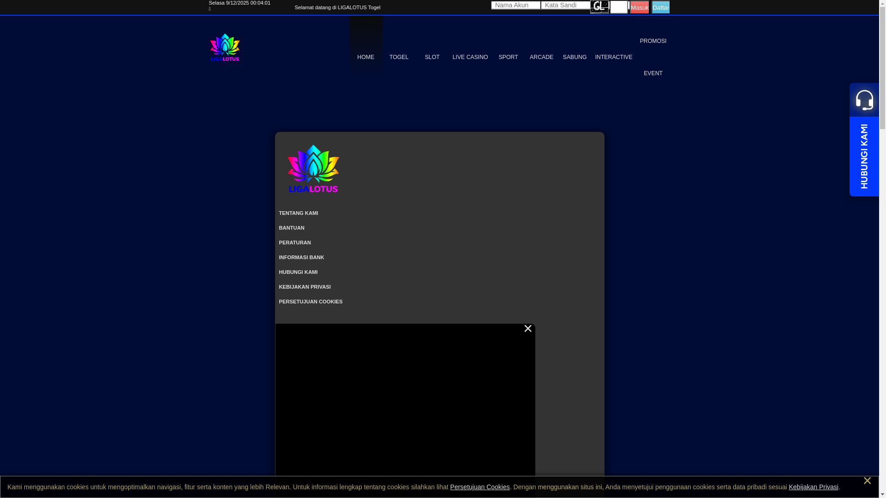
Task: Open INFORMASI BANK link
Action: click(x=301, y=257)
